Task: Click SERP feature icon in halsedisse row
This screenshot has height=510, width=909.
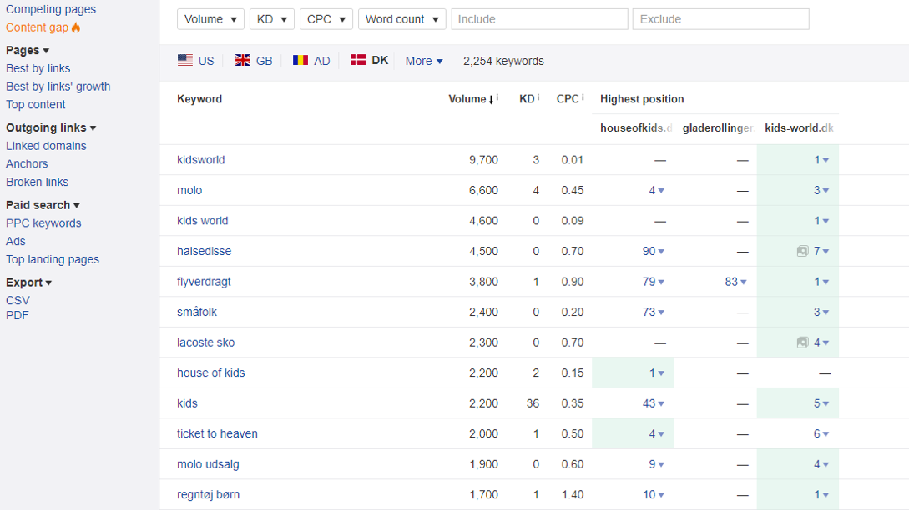Action: click(802, 251)
